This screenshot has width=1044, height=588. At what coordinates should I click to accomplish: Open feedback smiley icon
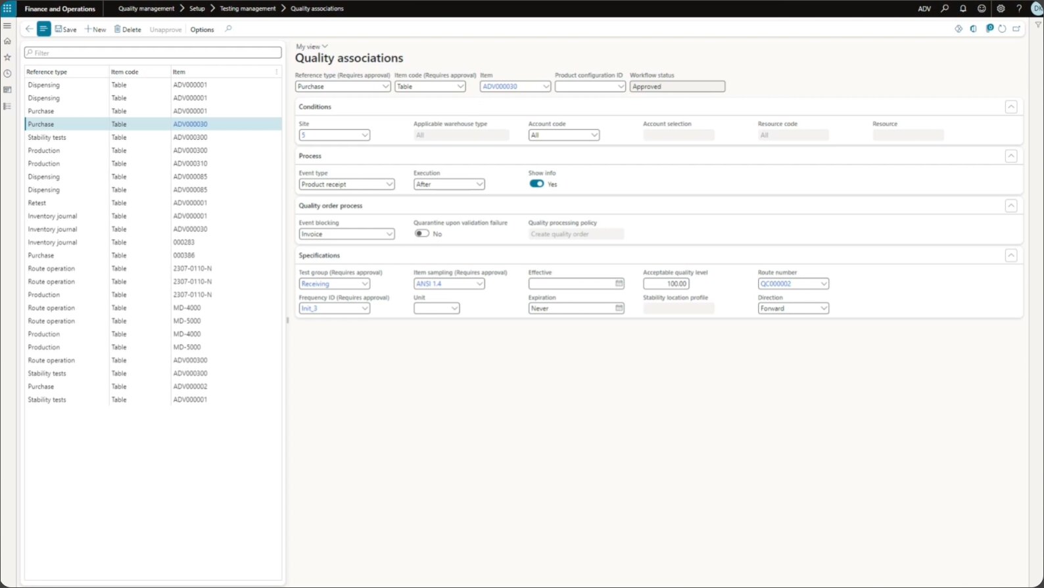coord(982,9)
